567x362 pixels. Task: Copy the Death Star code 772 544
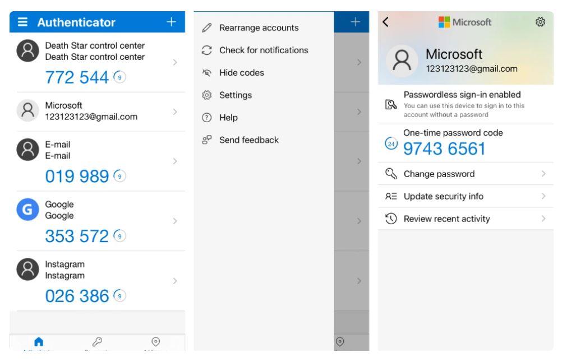point(77,77)
